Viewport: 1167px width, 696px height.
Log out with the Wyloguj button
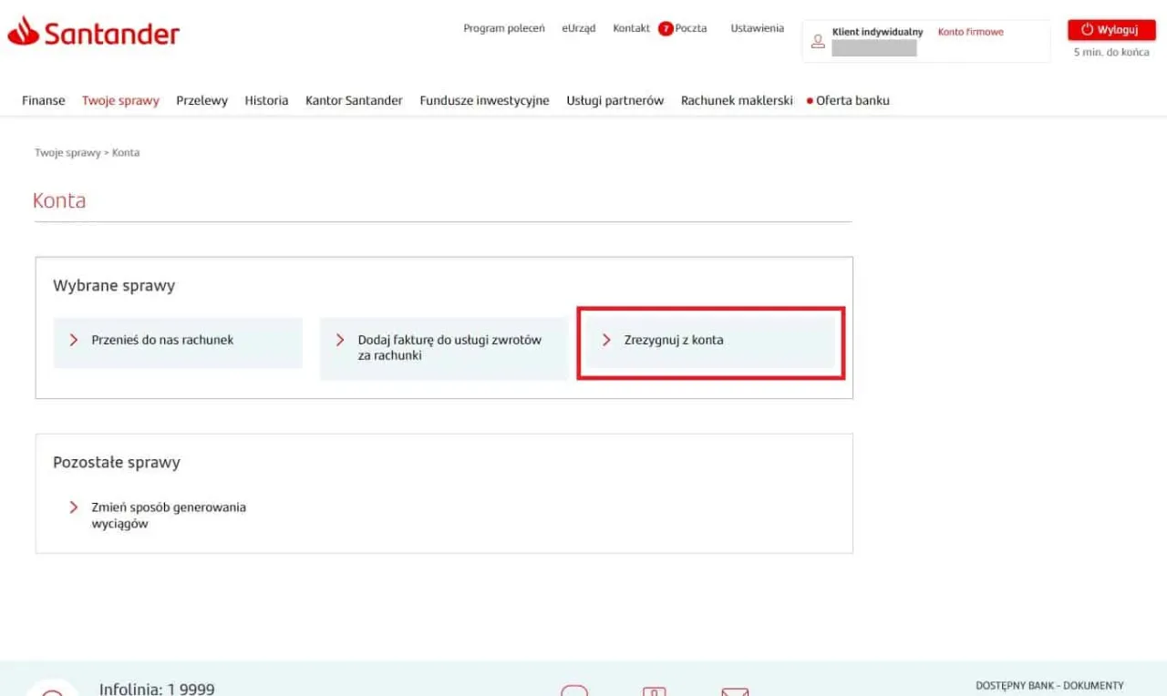pos(1110,29)
